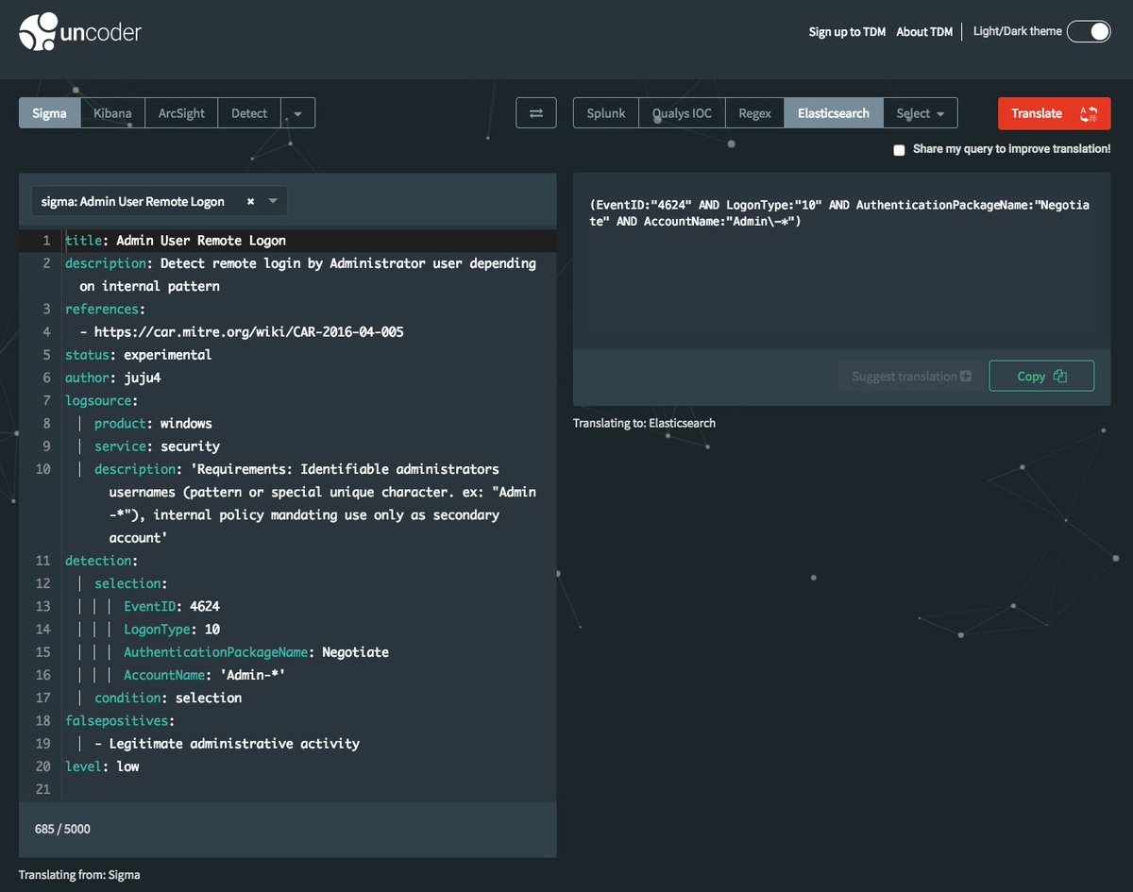Click the 685 / 5000 character counter
The height and width of the screenshot is (892, 1133).
(x=63, y=829)
